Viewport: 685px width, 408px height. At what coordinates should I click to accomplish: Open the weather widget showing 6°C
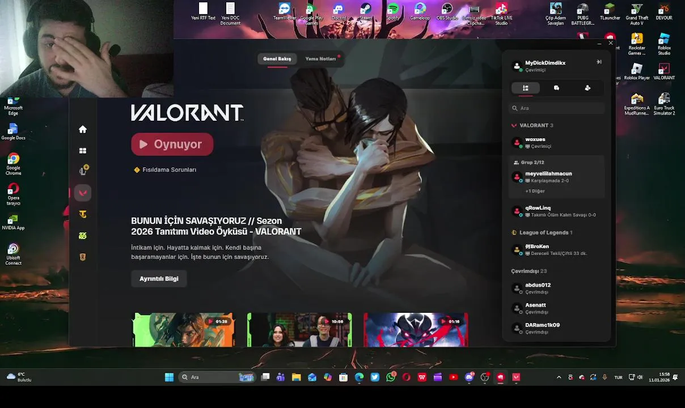click(x=18, y=377)
